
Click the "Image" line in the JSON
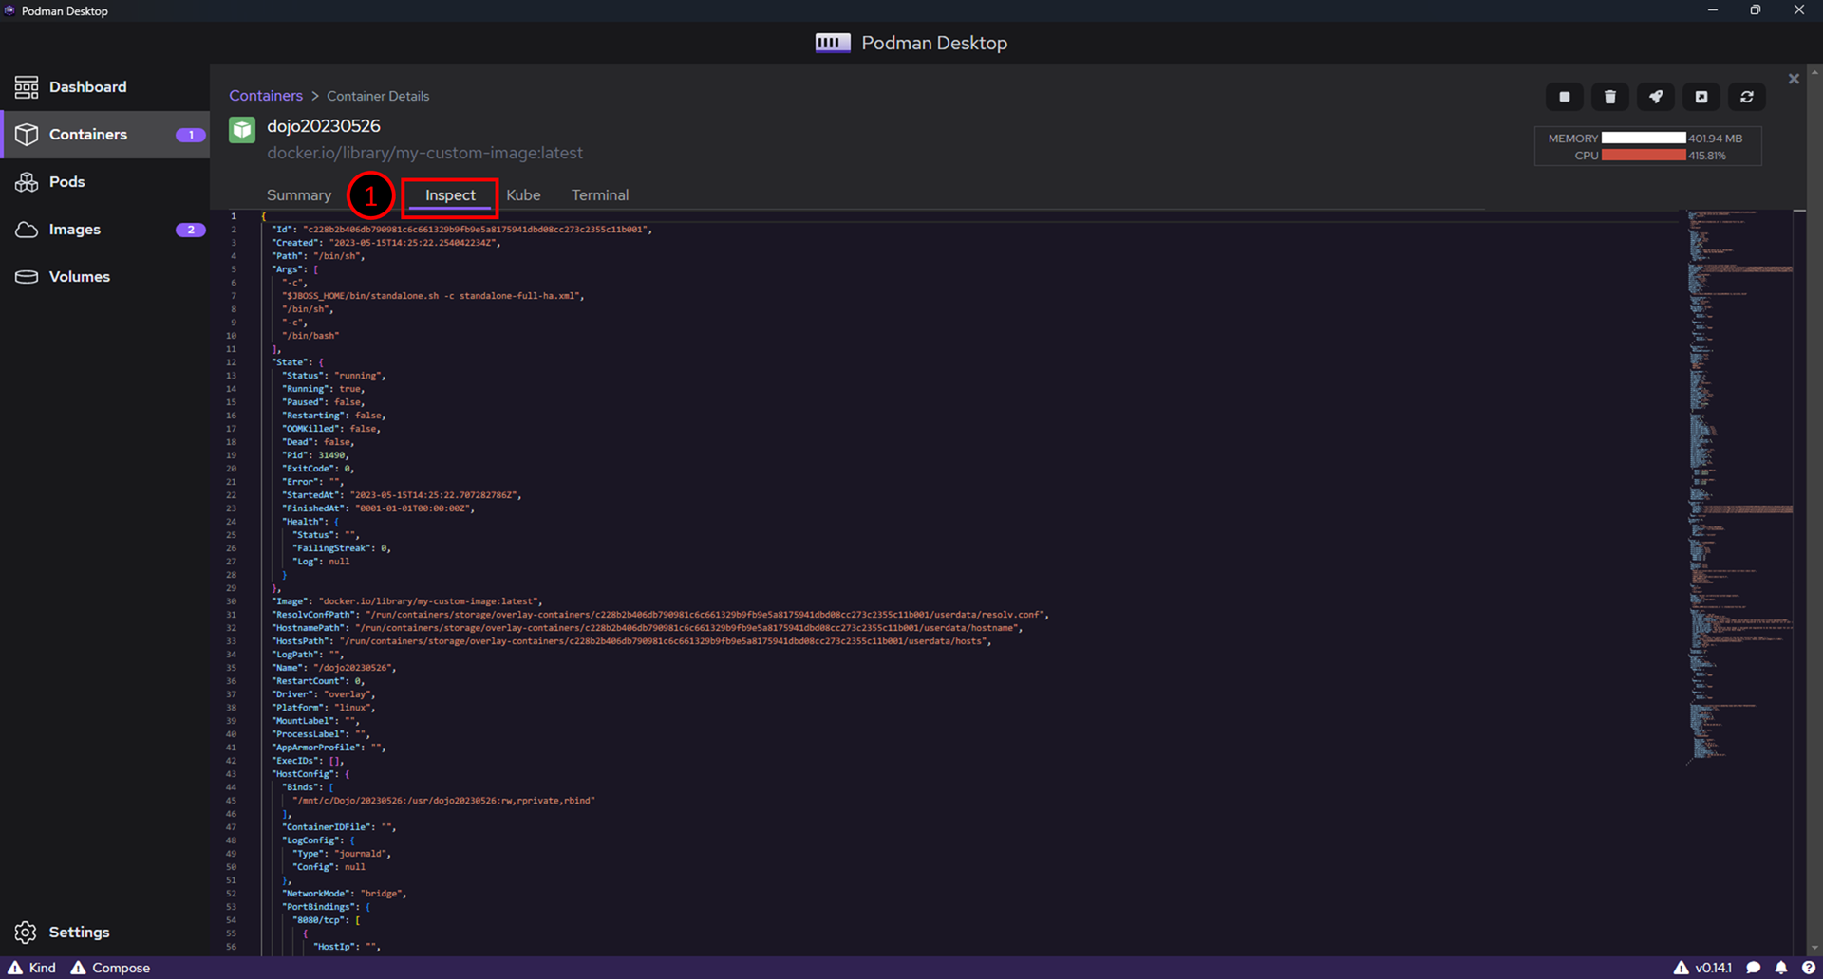[407, 601]
